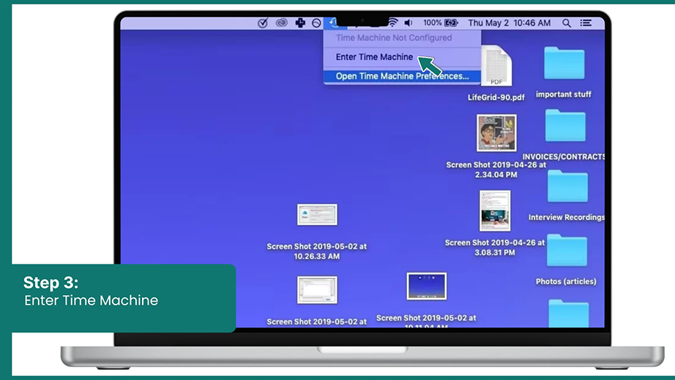The width and height of the screenshot is (675, 380).
Task: Click the Thu May 2 10:46 AM clock
Action: (510, 23)
